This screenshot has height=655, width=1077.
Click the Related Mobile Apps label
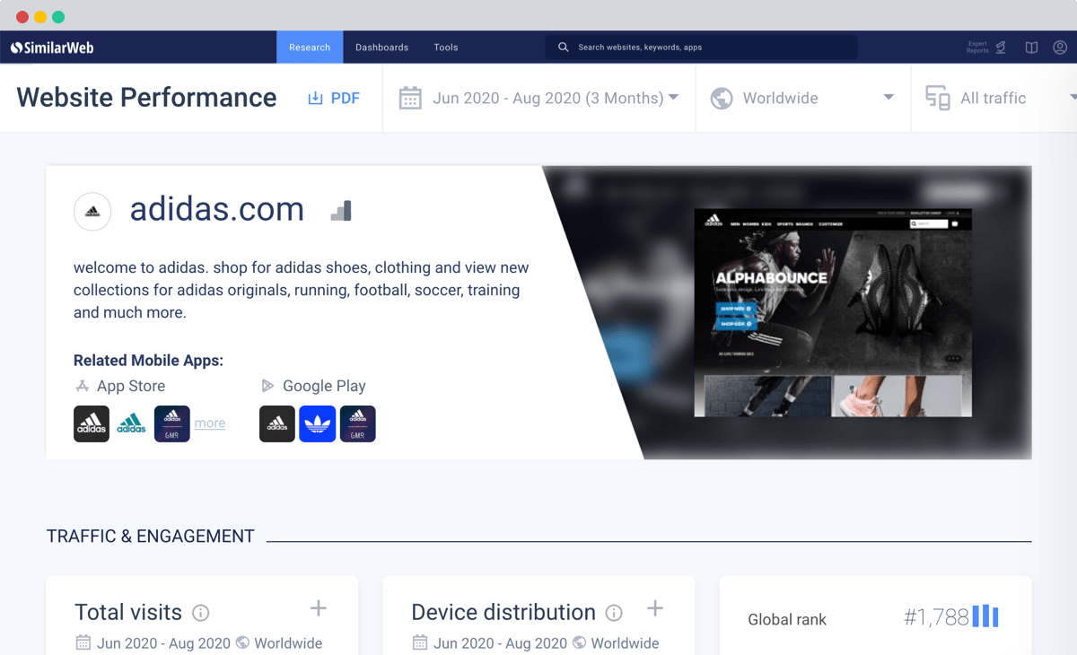[148, 361]
